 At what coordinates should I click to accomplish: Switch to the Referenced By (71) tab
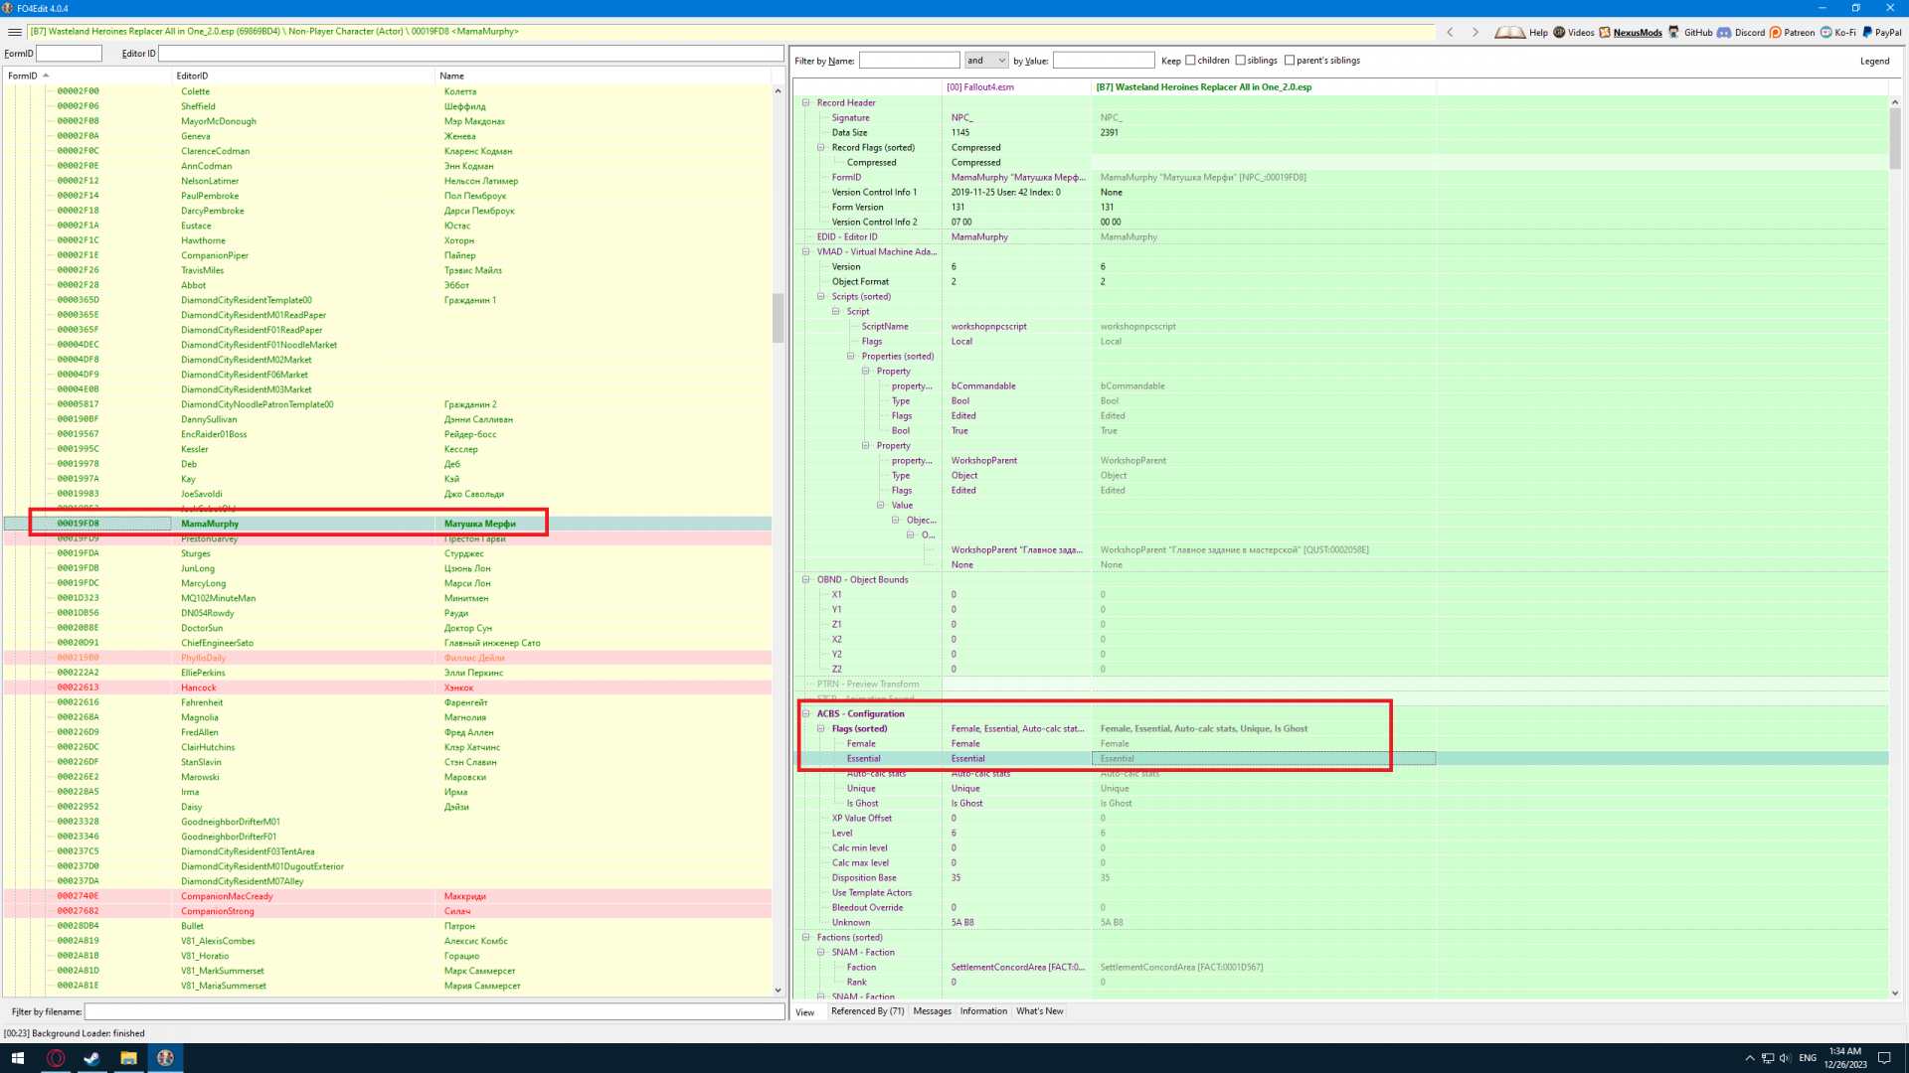point(867,1011)
